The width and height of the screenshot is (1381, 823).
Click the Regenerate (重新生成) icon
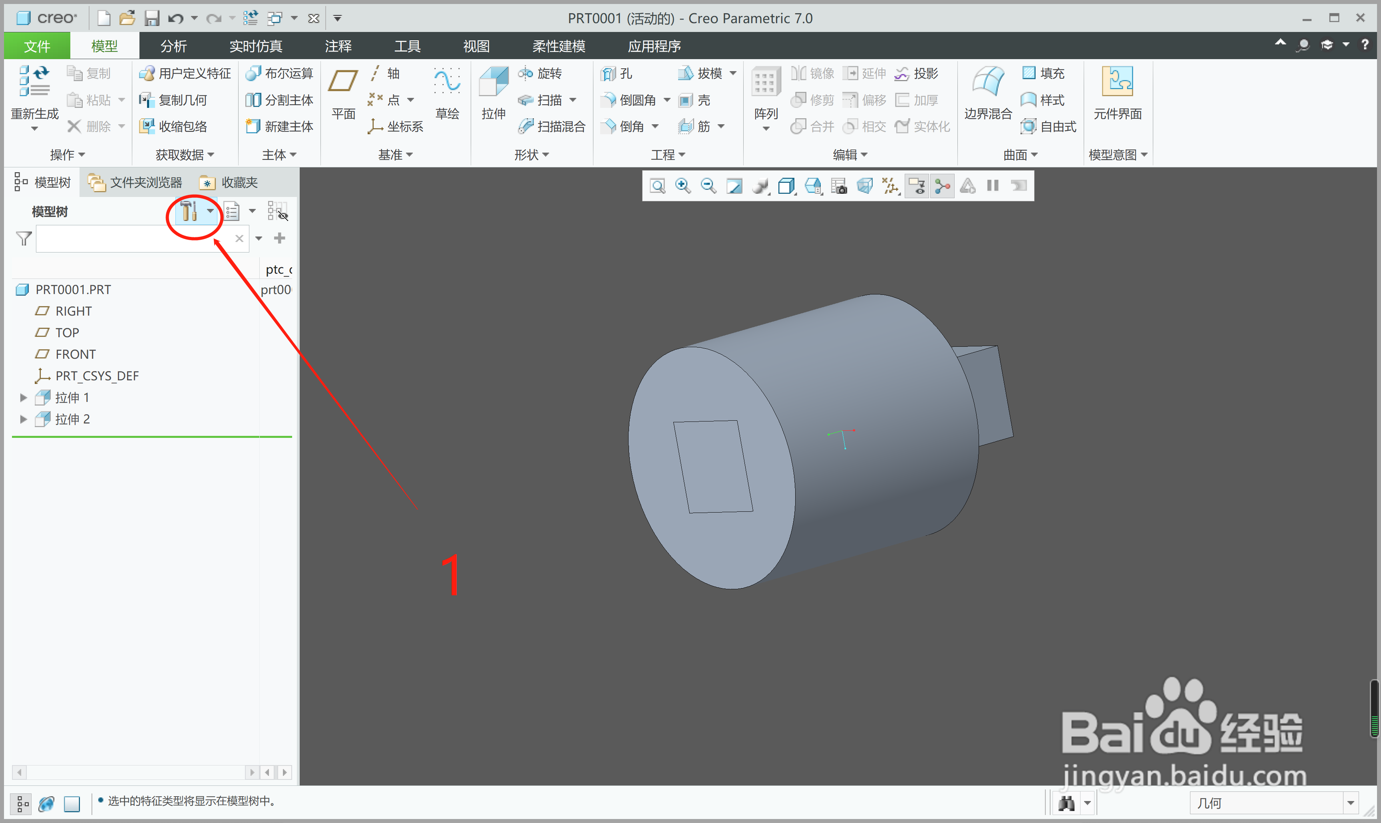tap(34, 82)
